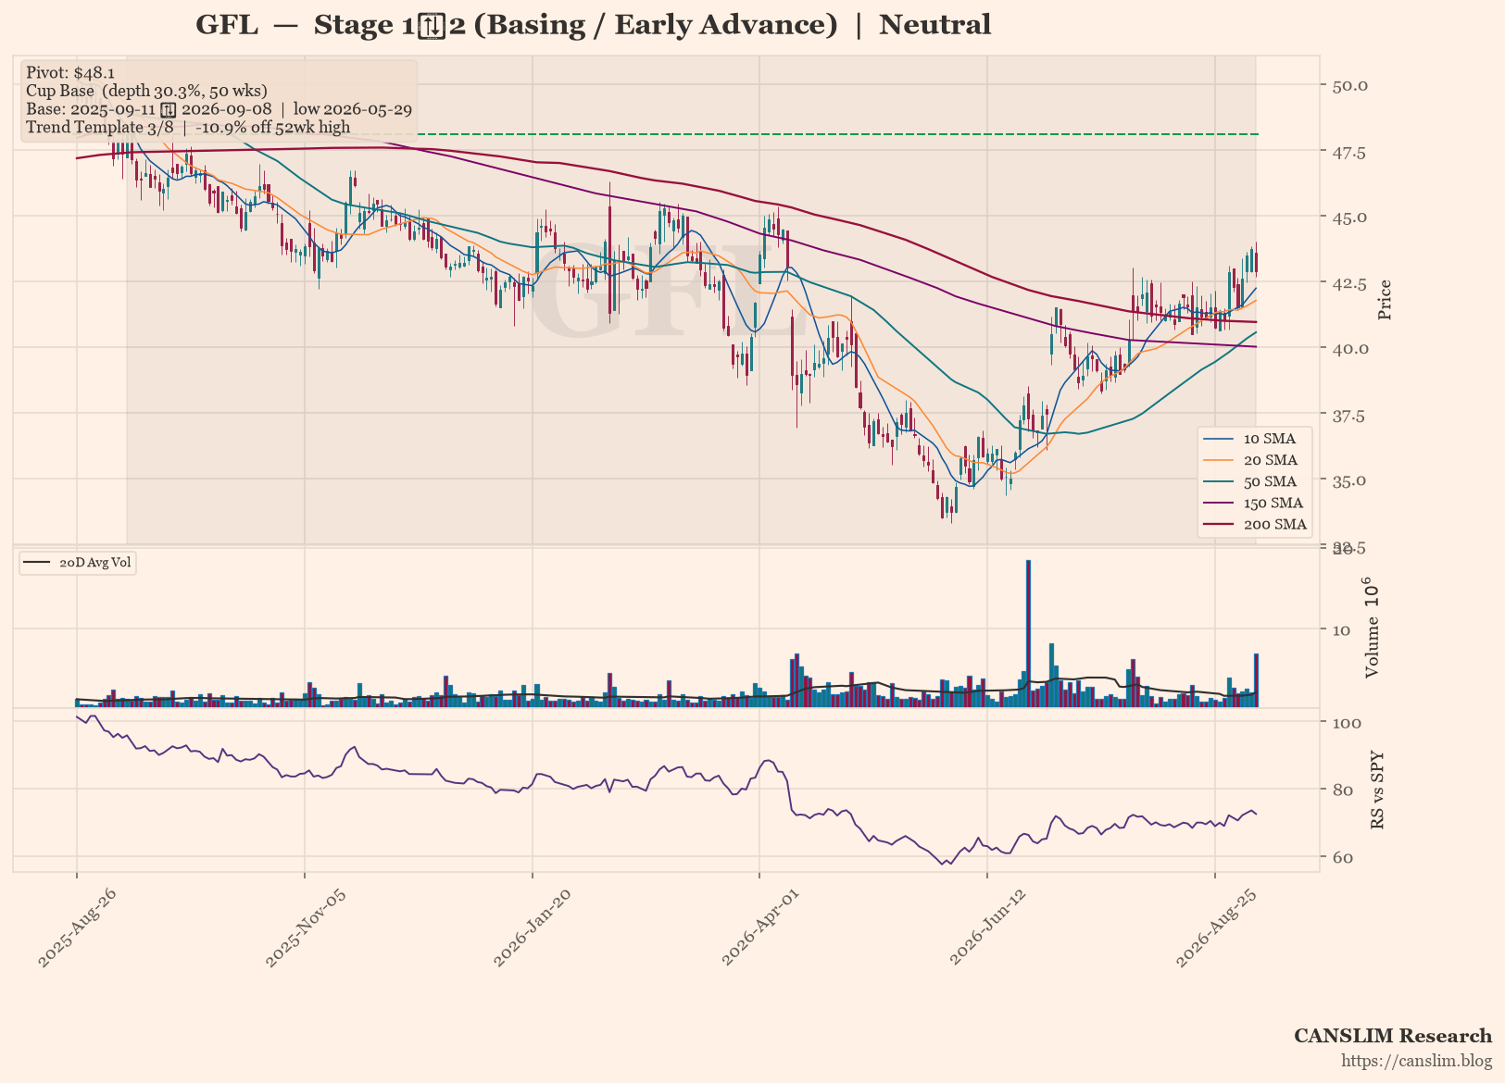This screenshot has width=1505, height=1083.
Task: Click the x-axis date label '2026-Aug-25'
Action: click(x=1215, y=928)
